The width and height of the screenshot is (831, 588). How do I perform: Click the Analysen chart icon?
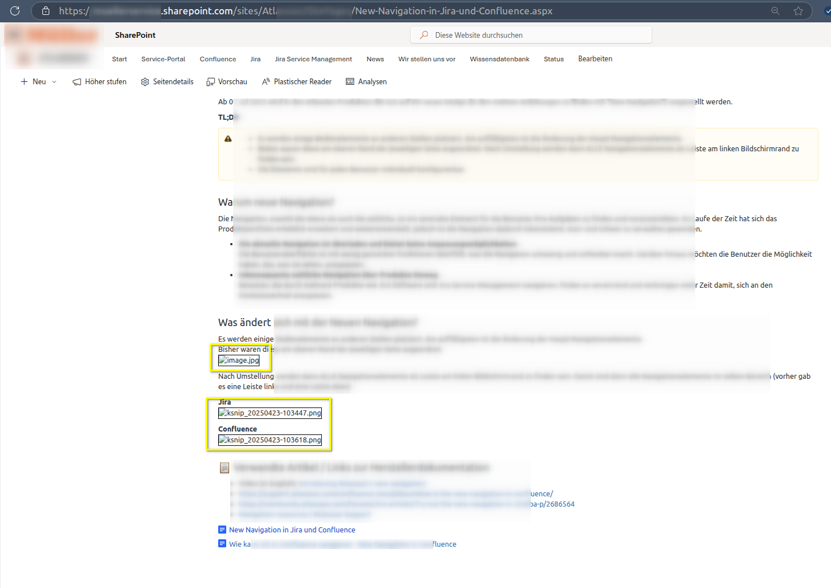coord(350,82)
